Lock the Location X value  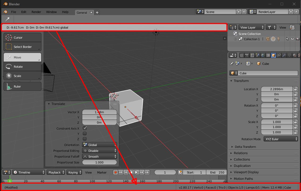point(295,89)
